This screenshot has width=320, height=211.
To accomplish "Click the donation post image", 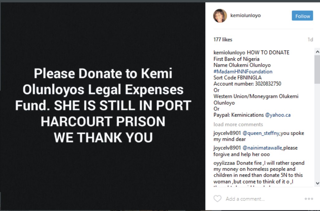I will point(103,106).
